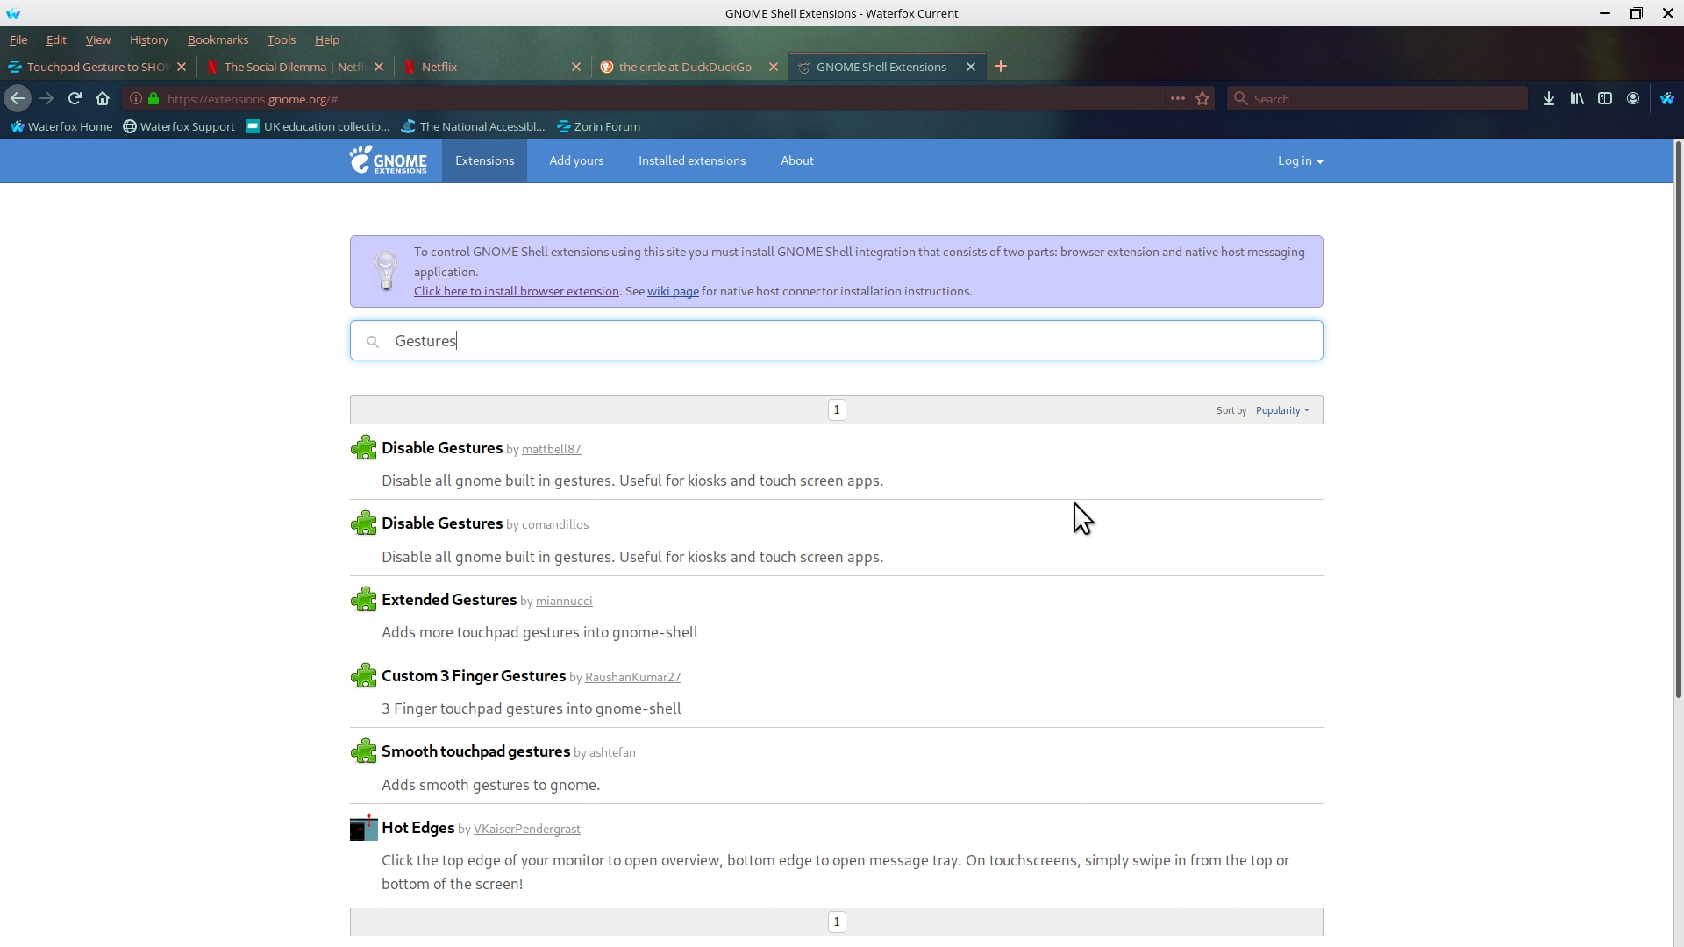Click page number 1 below results

tap(836, 922)
